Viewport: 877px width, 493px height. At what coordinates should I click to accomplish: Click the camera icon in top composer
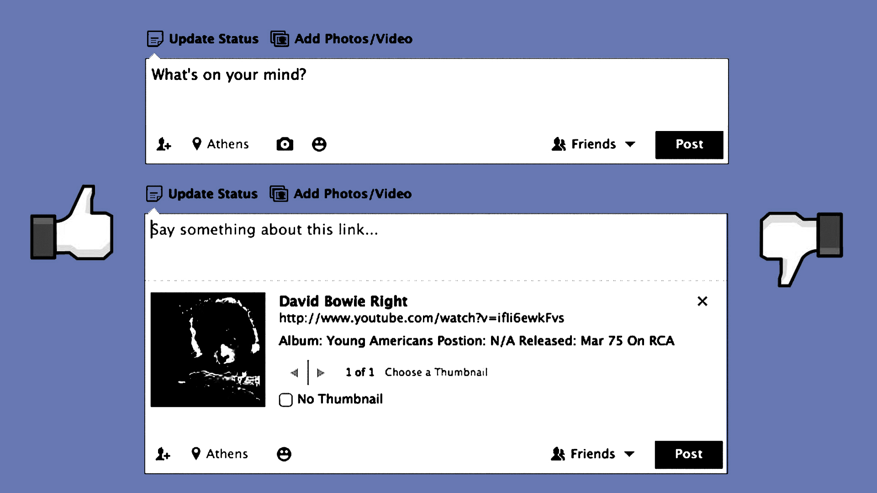[285, 144]
